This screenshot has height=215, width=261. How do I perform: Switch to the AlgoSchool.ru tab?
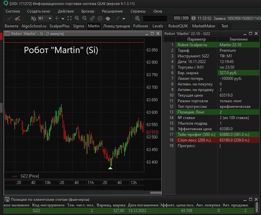pyautogui.click(x=34, y=26)
